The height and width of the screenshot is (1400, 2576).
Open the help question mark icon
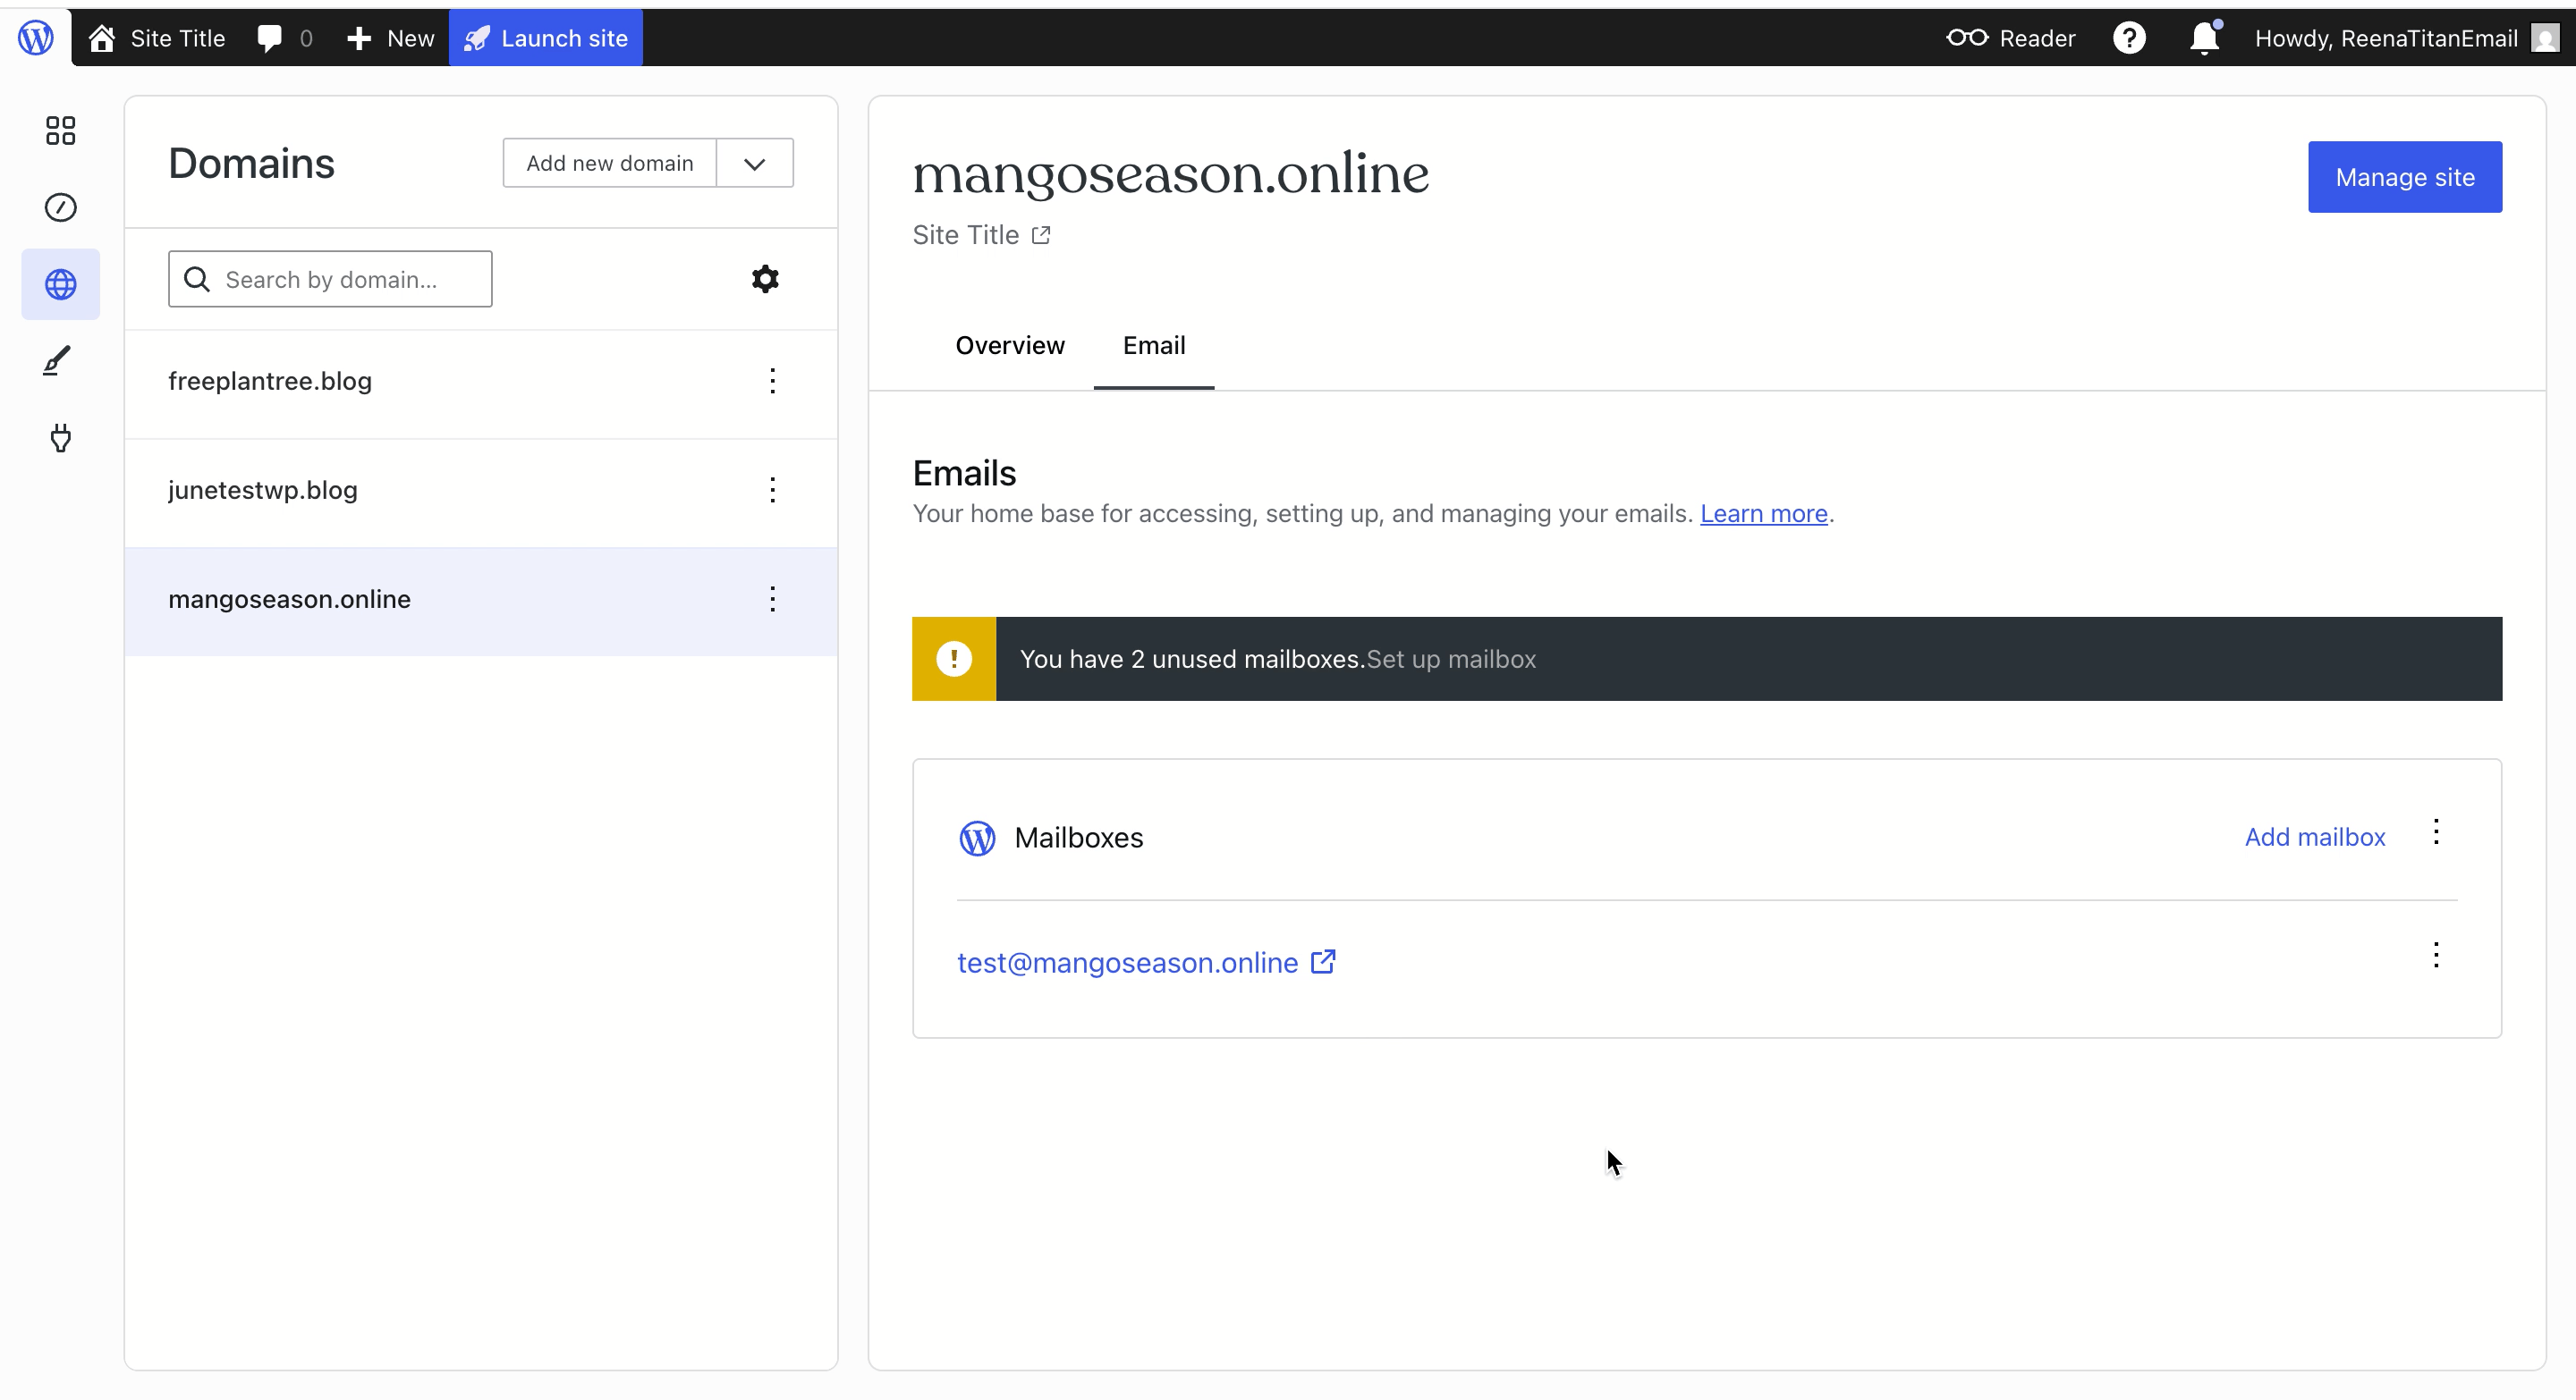2129,38
